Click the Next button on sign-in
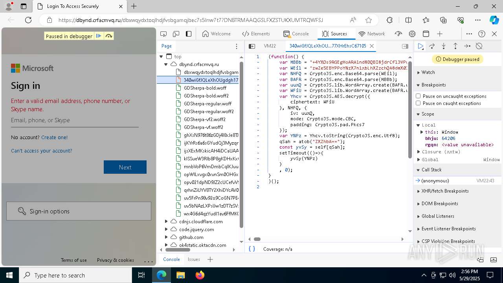 coord(125,167)
